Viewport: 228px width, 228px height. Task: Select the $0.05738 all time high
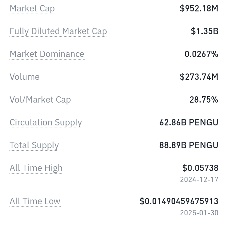[200, 168]
